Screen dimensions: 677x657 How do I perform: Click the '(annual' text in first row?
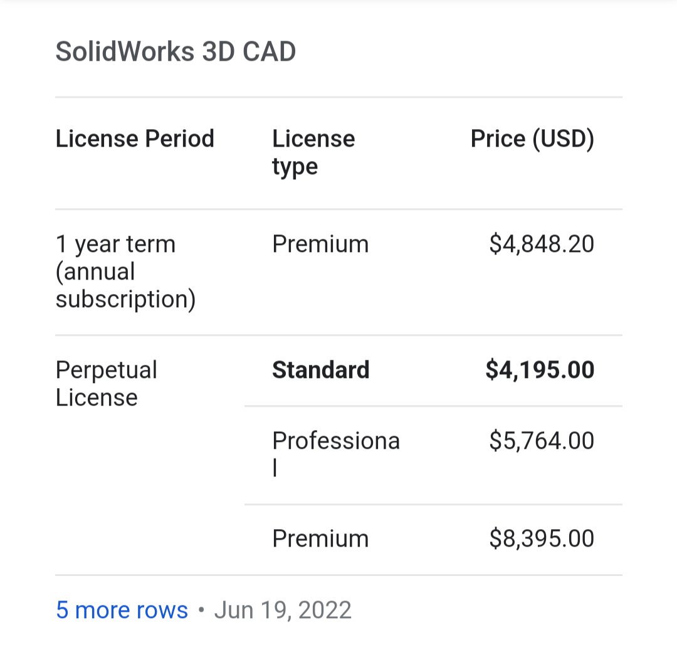point(95,272)
